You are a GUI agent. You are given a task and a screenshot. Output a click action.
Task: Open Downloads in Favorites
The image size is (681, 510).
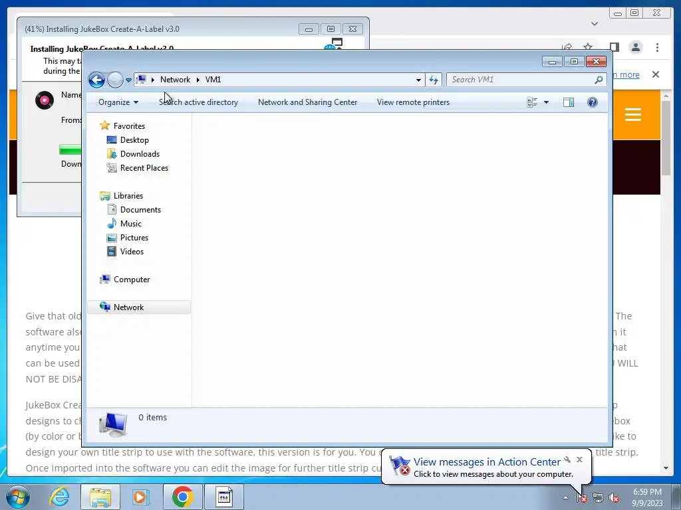[140, 154]
